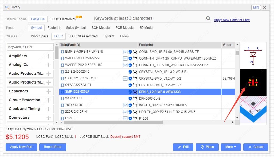Click the cart icon for WS6113ES
Screen dimensions: 274x157
pos(135,99)
